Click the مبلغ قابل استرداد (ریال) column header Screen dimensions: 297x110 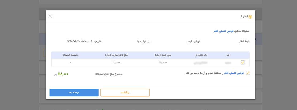tap(116, 55)
